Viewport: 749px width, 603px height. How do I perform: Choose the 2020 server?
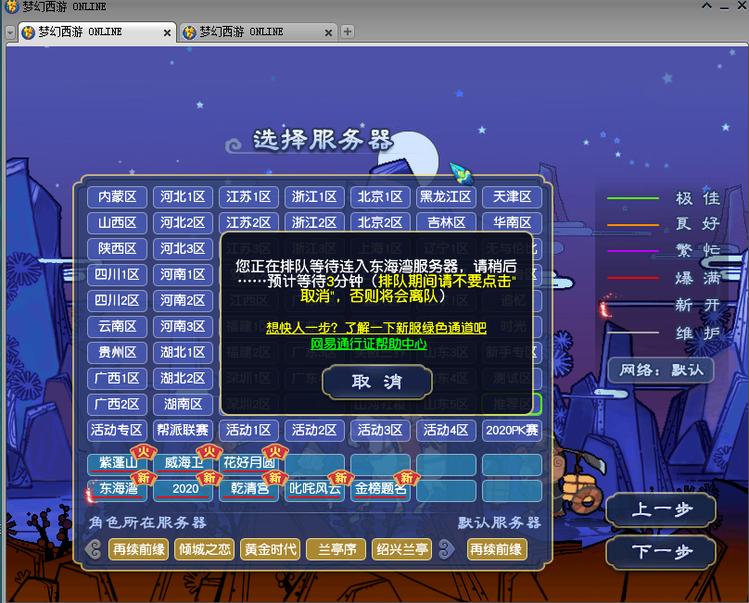[x=183, y=489]
